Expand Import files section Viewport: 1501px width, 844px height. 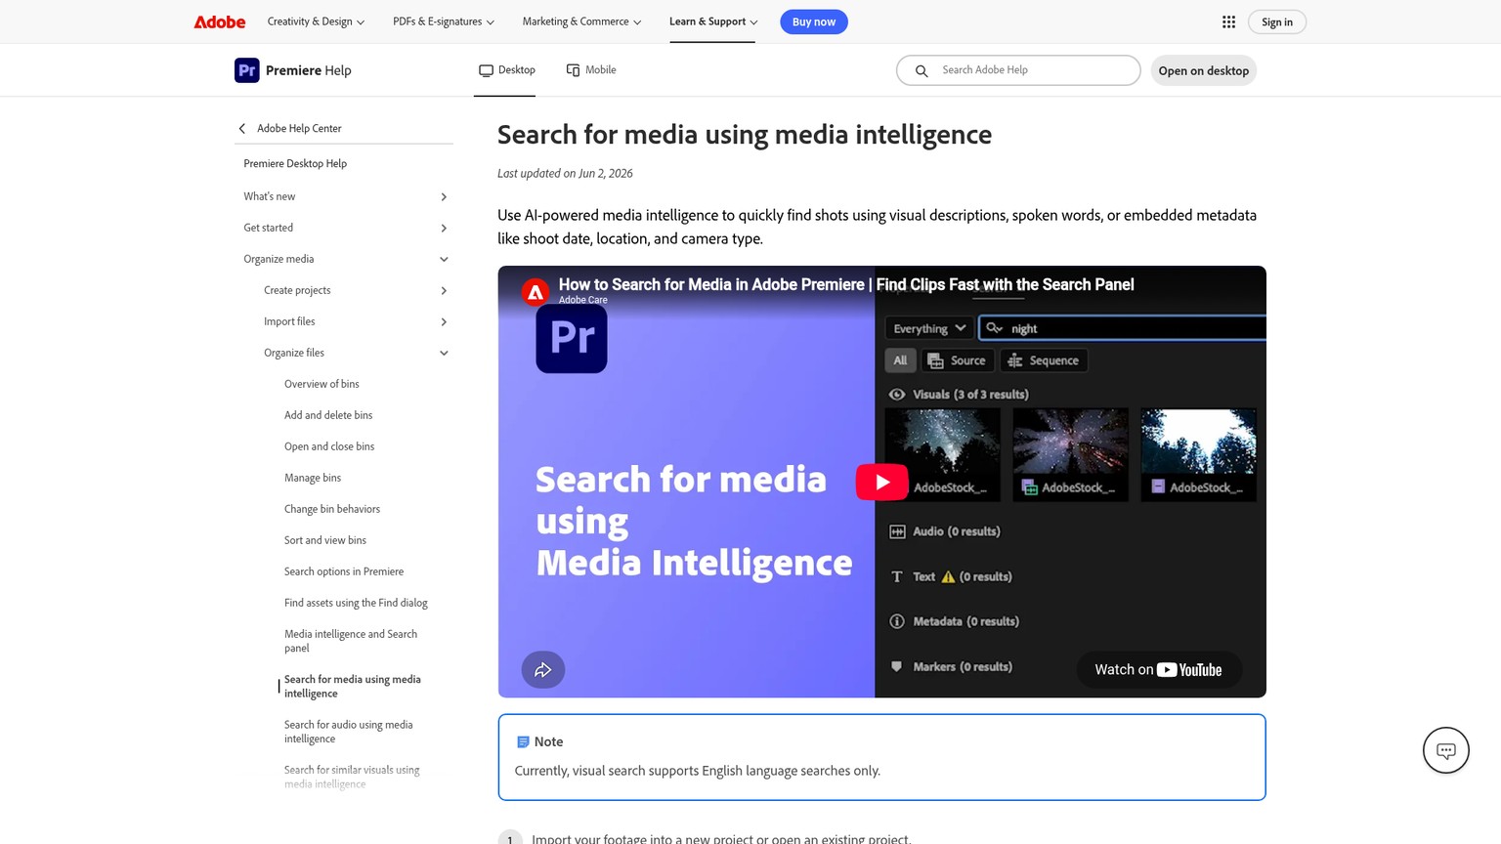click(444, 321)
